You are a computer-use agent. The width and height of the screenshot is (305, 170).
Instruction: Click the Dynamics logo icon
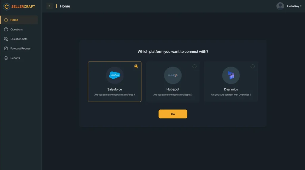[231, 75]
